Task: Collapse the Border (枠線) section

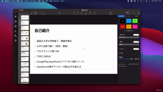Action: [119, 42]
